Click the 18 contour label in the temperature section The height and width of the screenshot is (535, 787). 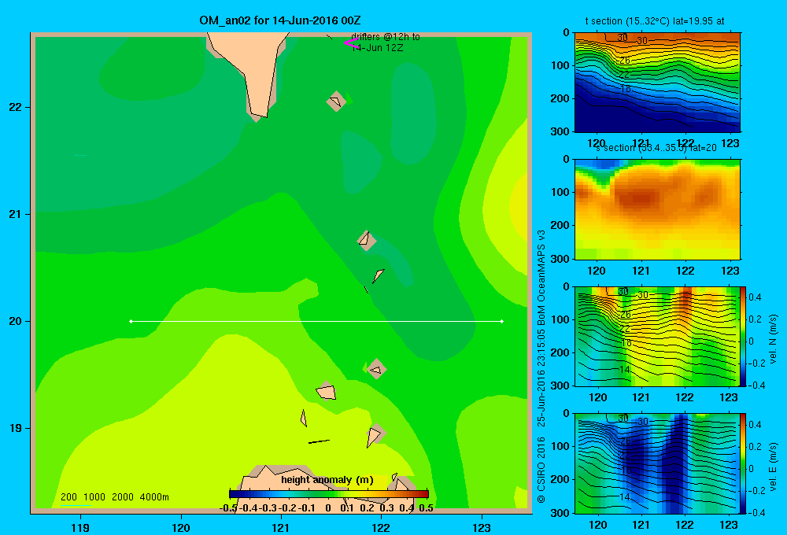(x=626, y=89)
